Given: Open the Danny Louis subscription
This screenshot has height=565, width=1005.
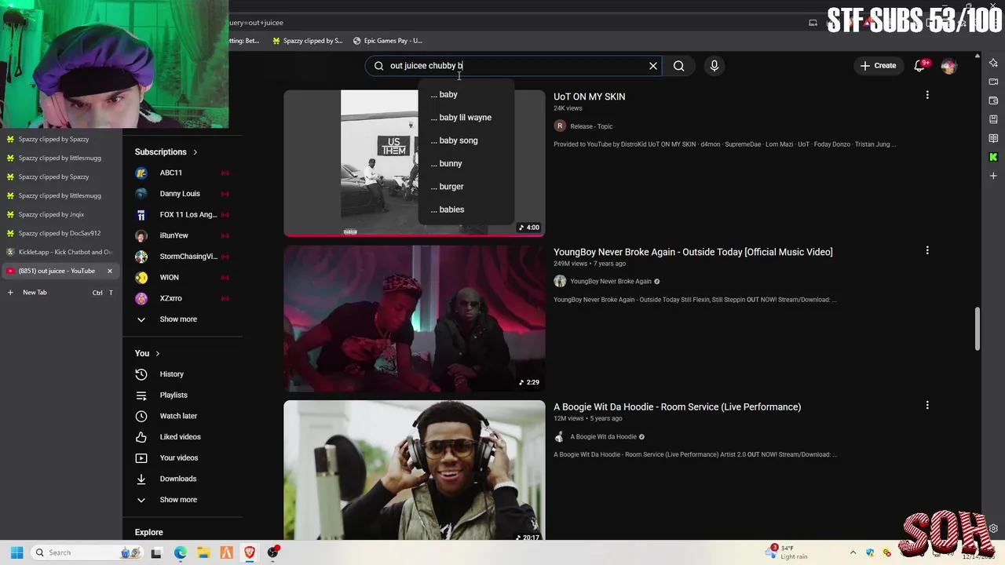Looking at the screenshot, I should [182, 194].
